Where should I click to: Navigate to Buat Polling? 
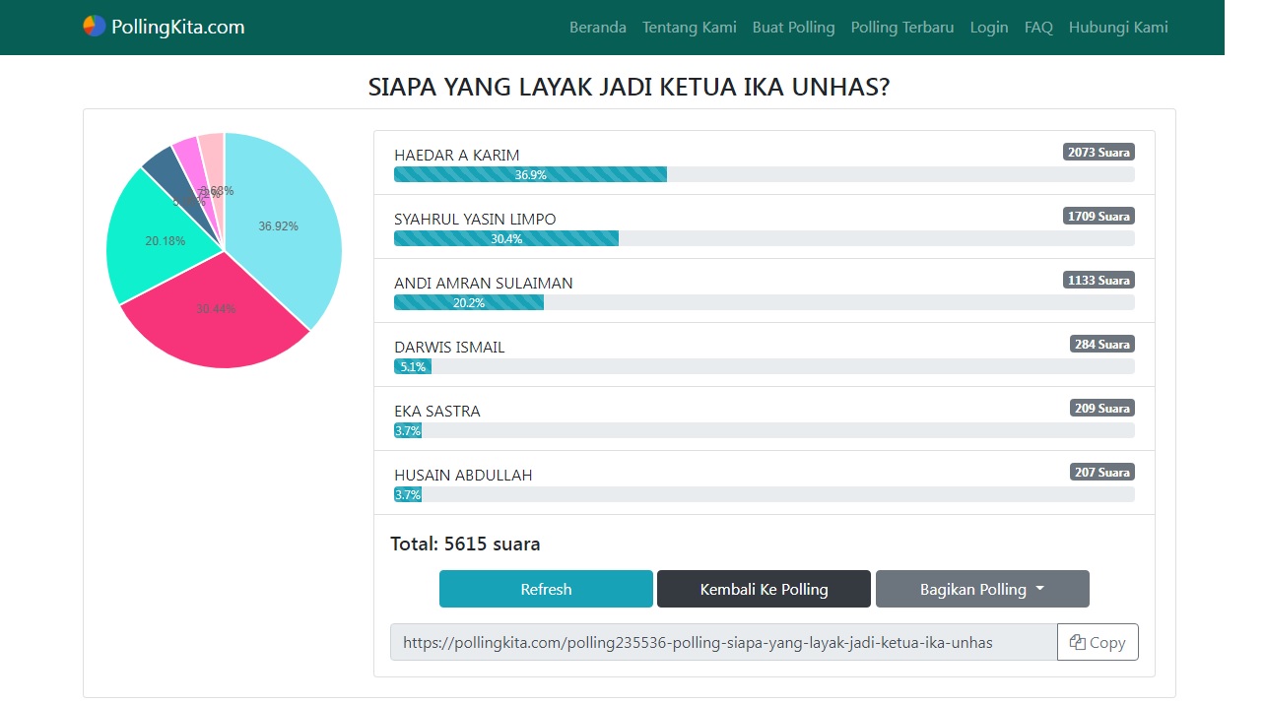click(793, 28)
